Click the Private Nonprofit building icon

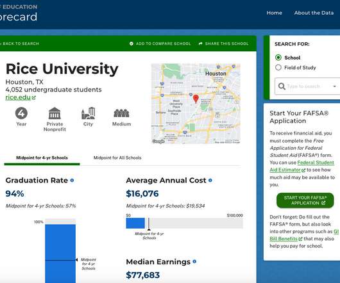pos(55,113)
